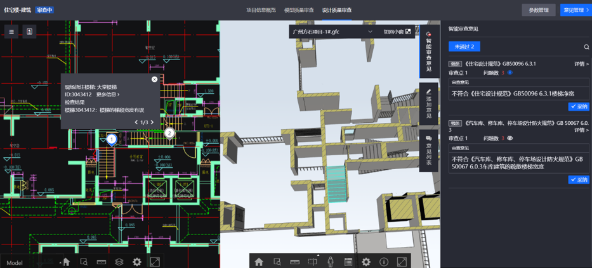Check 采纳 for the 住宅设计规范 opinion
The width and height of the screenshot is (592, 268).
click(579, 106)
